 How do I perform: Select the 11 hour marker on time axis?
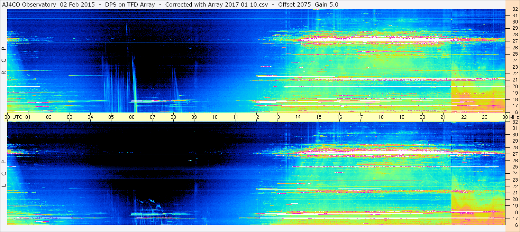tap(236, 117)
